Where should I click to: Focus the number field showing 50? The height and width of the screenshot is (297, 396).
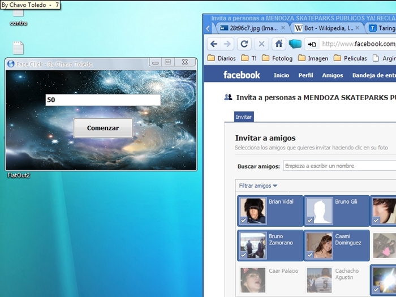tap(103, 100)
